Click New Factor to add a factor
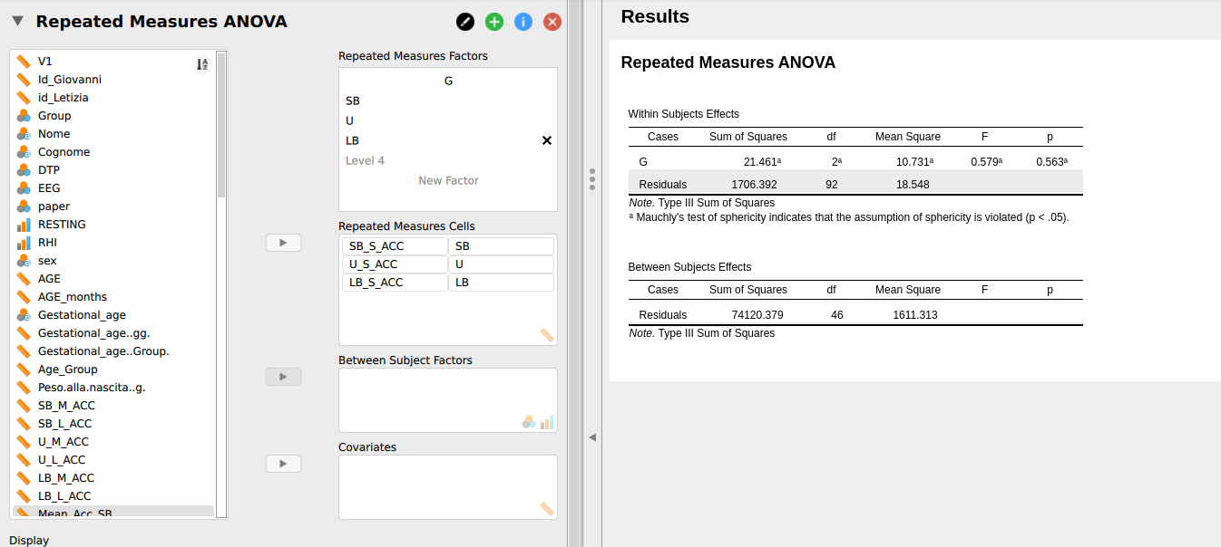 pyautogui.click(x=447, y=179)
